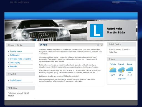The image size is (142, 107).
Task: Click the article count 448194
Action: (11, 96)
